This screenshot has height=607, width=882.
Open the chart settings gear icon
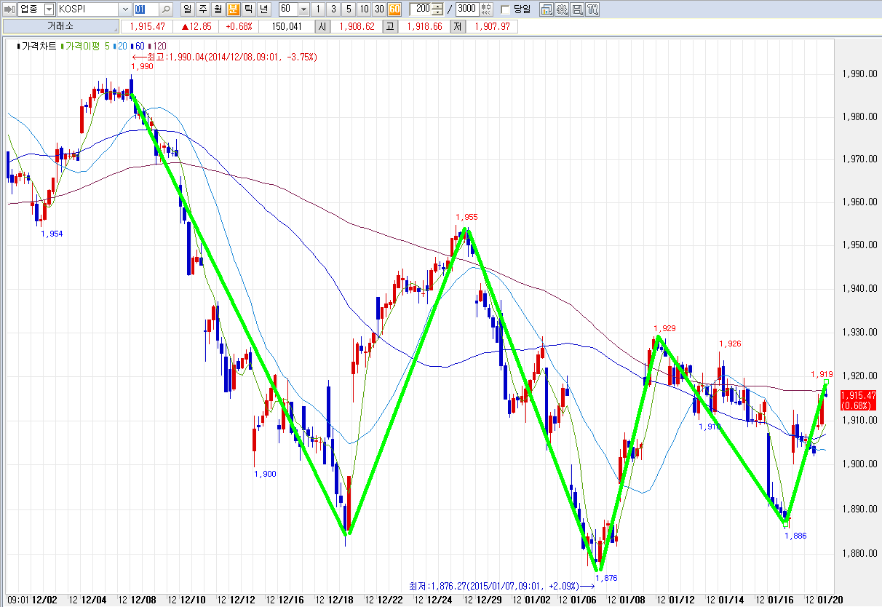tap(562, 9)
